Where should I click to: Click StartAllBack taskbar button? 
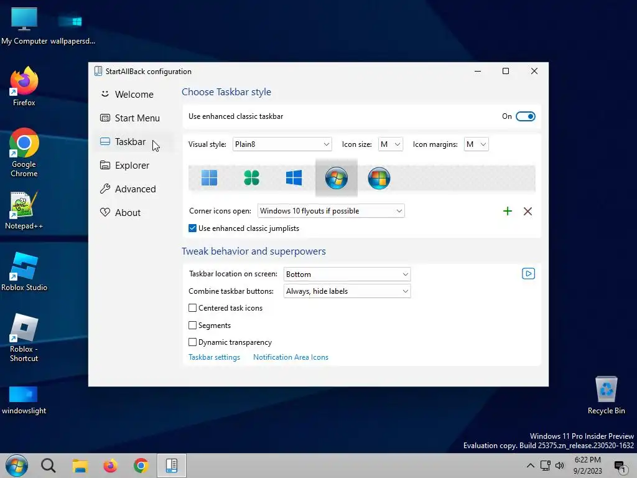click(x=172, y=466)
